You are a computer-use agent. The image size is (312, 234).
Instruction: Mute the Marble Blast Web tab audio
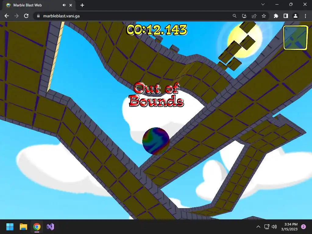coord(64,5)
